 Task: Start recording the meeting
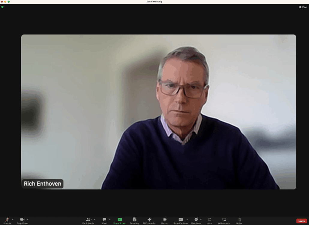(x=165, y=220)
